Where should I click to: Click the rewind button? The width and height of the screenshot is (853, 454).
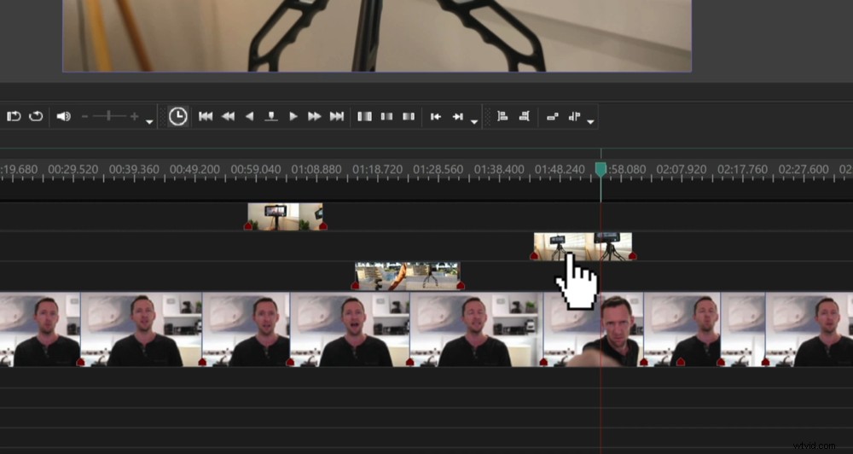tap(228, 117)
